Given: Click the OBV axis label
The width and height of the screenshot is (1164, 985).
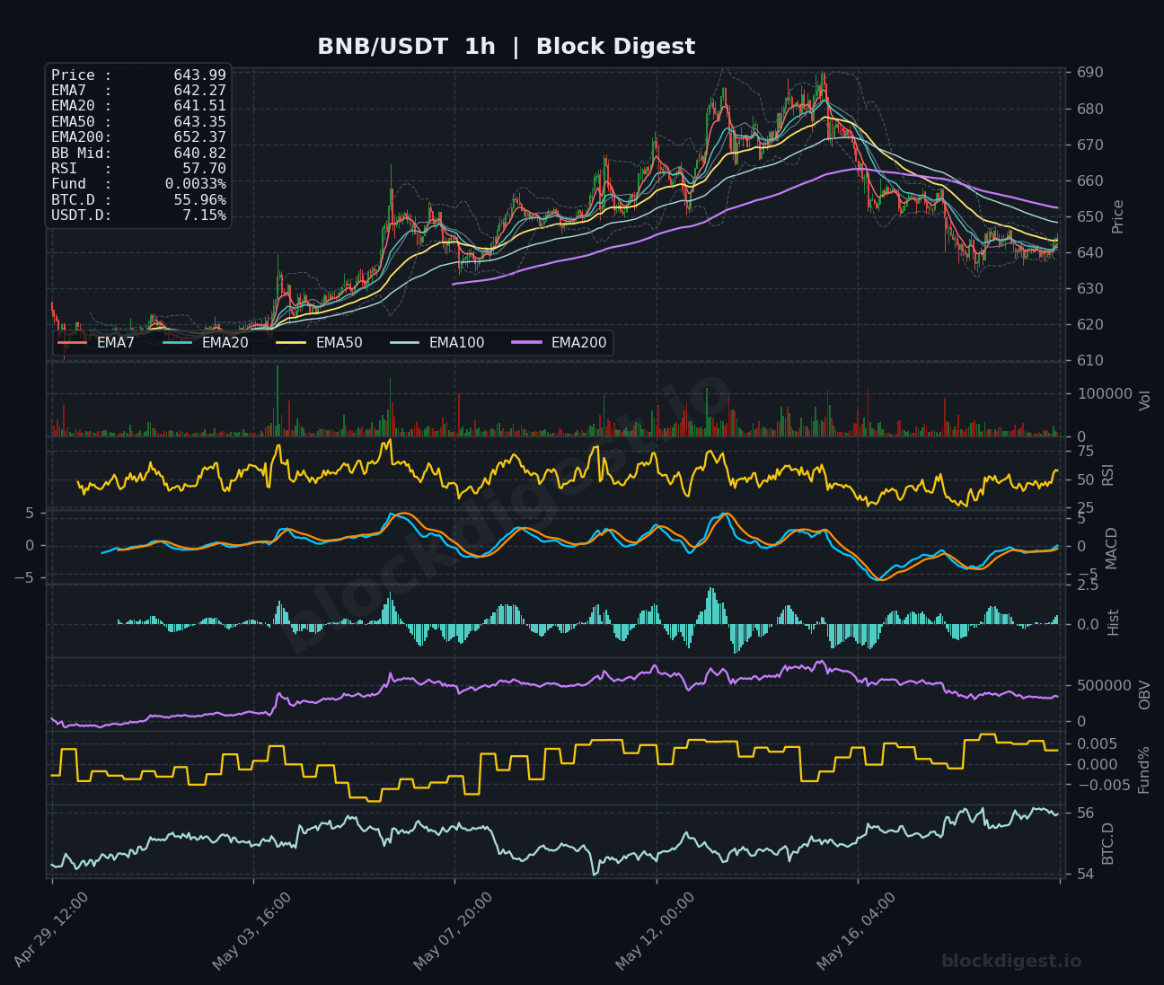Looking at the screenshot, I should 1144,695.
